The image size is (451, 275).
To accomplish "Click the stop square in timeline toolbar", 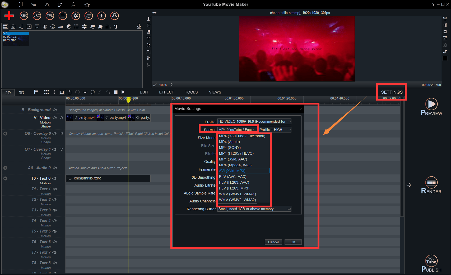I will (115, 92).
